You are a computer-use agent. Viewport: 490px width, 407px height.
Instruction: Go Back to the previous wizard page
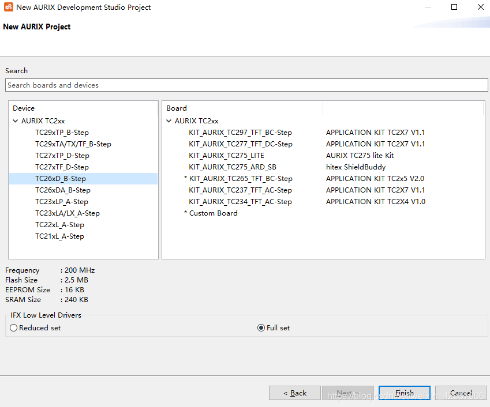(295, 393)
